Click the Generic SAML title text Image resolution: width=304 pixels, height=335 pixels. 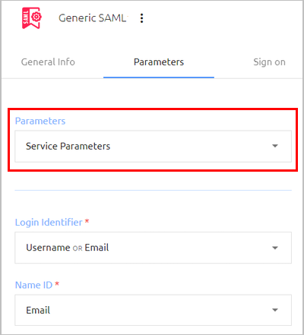[92, 18]
